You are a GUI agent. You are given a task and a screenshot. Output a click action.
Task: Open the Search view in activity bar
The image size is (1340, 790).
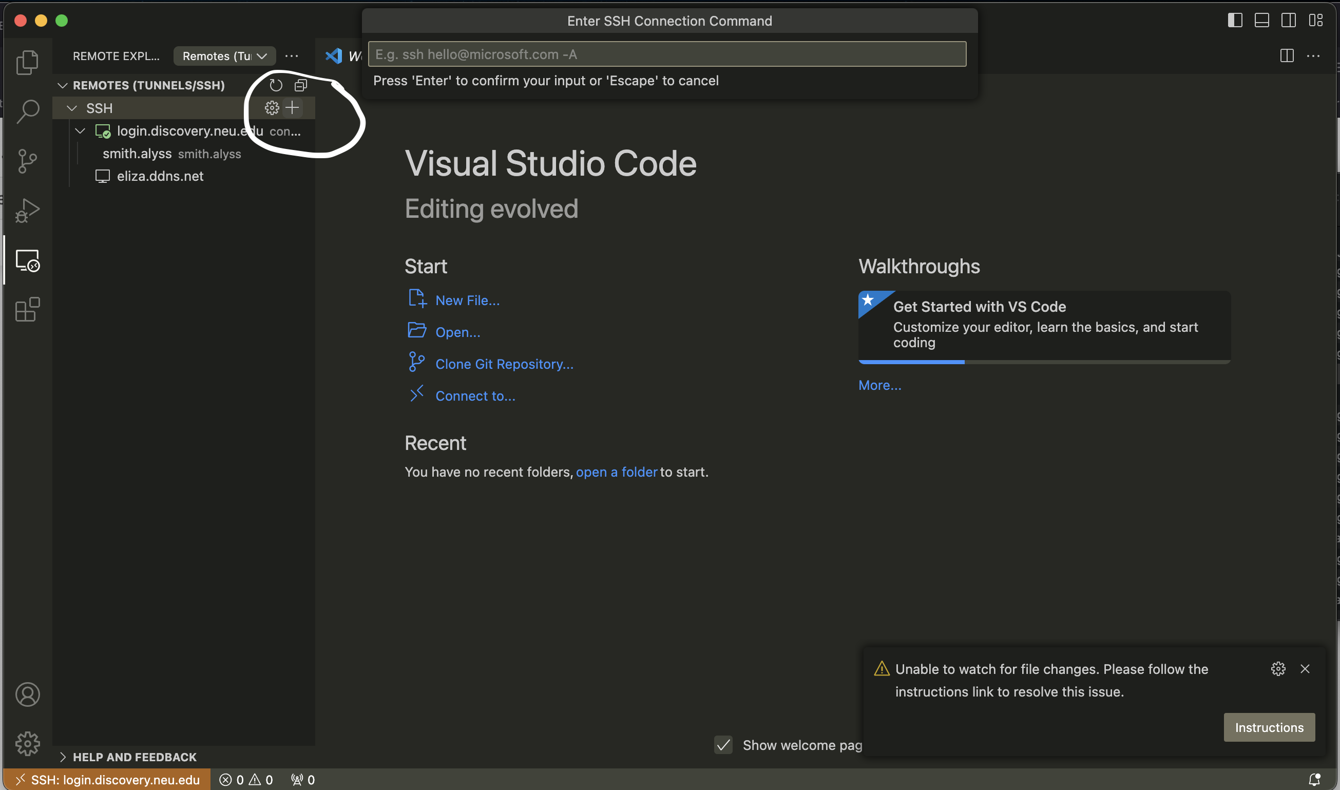click(x=28, y=112)
